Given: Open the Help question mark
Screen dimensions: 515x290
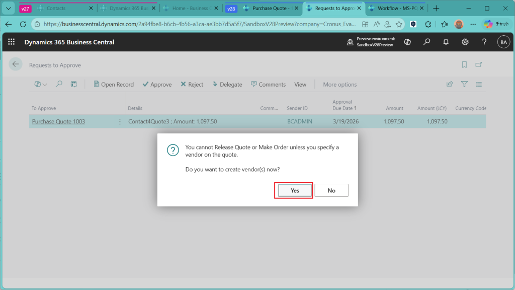Looking at the screenshot, I should tap(484, 42).
